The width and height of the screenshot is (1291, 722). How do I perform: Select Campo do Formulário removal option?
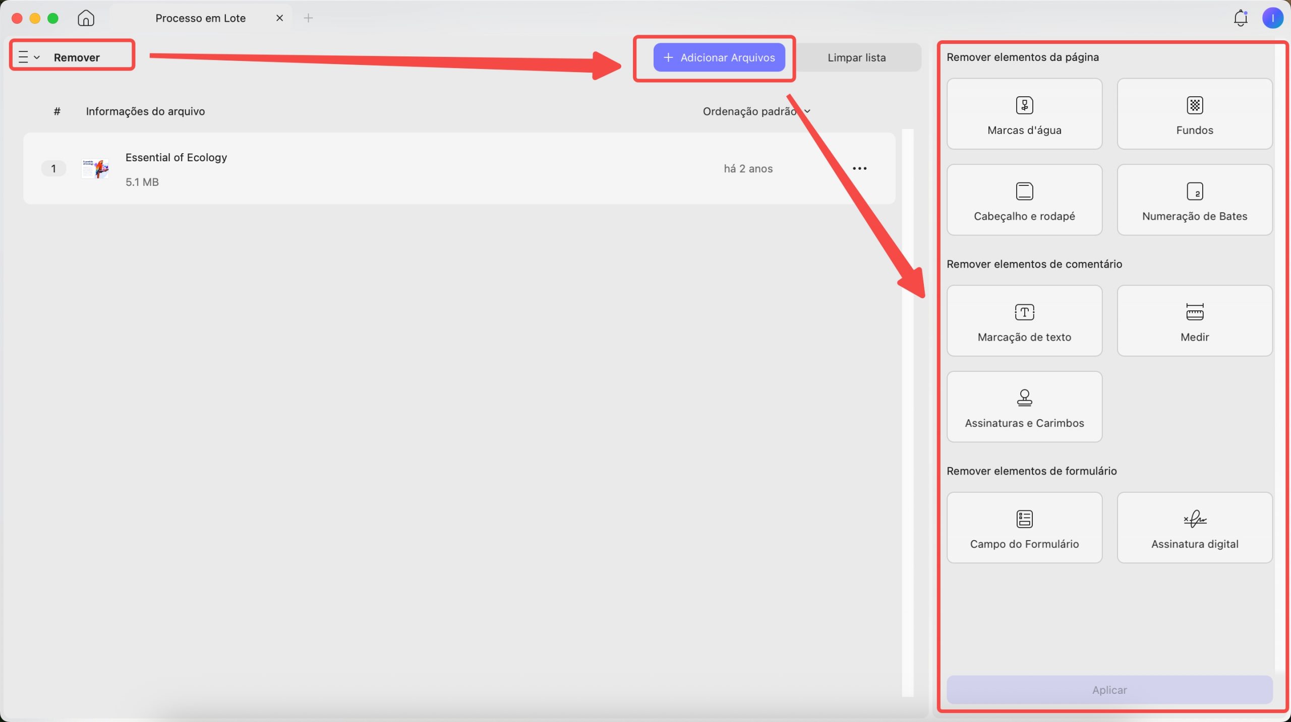(x=1024, y=528)
